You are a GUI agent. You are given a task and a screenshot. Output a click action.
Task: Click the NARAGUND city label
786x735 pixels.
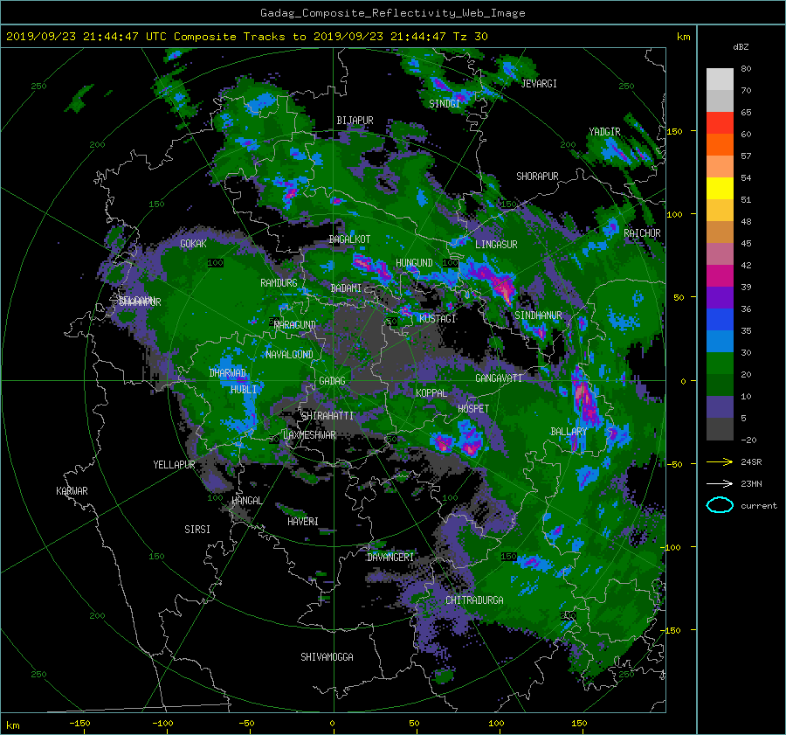click(x=295, y=325)
